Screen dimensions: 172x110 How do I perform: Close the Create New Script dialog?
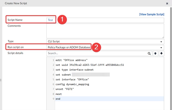167,4
